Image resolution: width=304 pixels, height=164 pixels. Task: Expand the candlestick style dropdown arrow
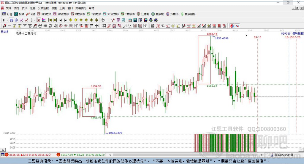coord(35,20)
